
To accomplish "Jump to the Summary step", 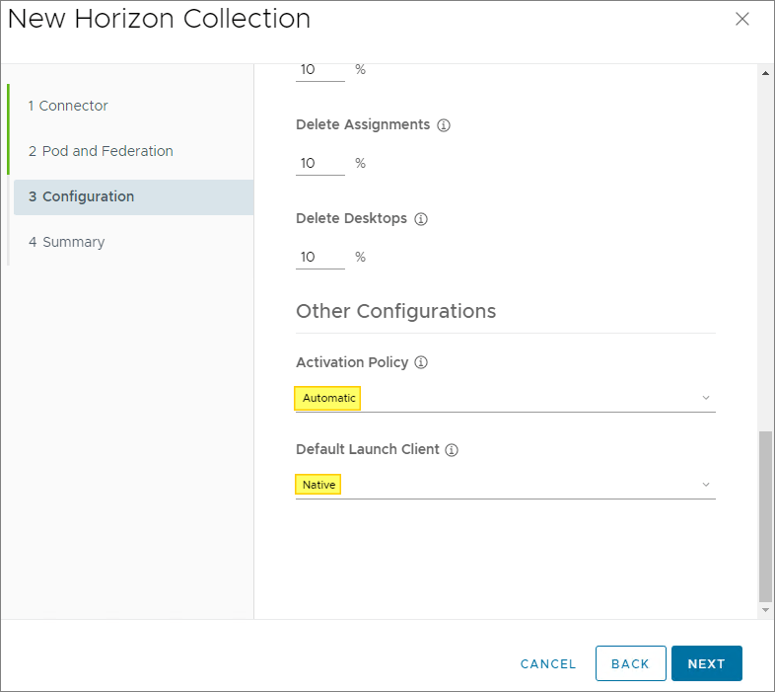I will pos(66,242).
